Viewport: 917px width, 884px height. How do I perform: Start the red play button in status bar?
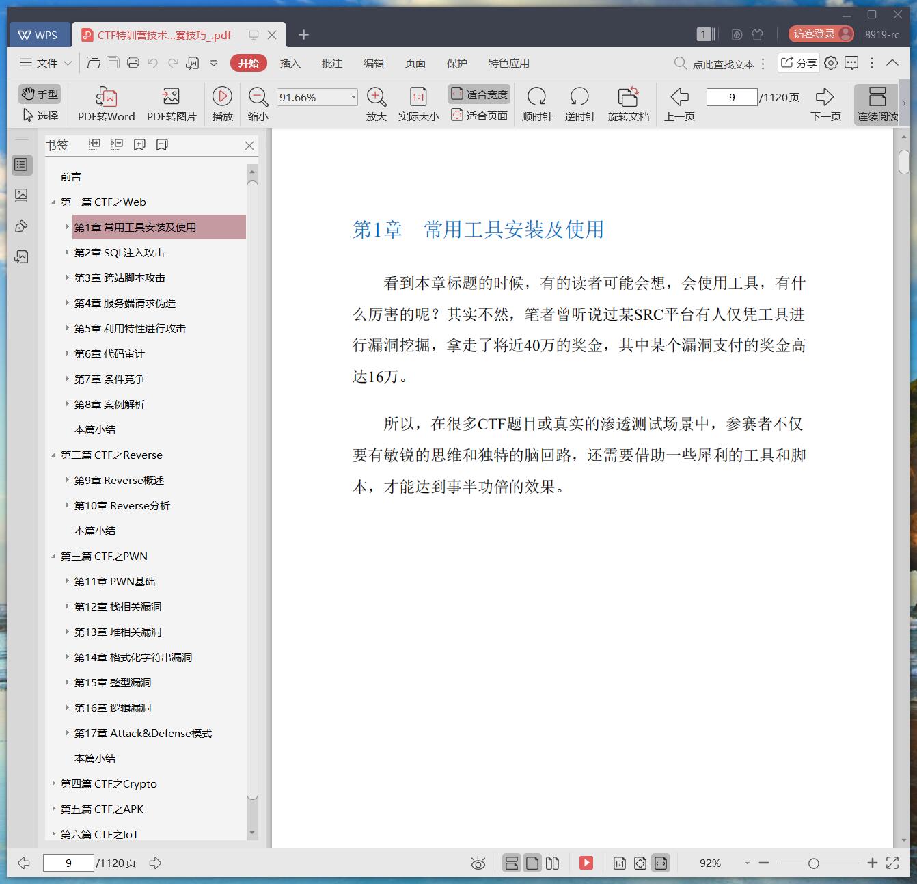[x=586, y=863]
